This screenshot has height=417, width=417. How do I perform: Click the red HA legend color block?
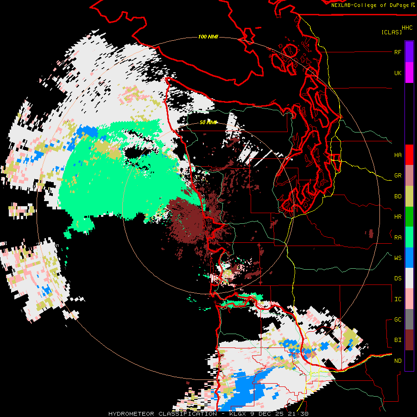[x=409, y=155]
